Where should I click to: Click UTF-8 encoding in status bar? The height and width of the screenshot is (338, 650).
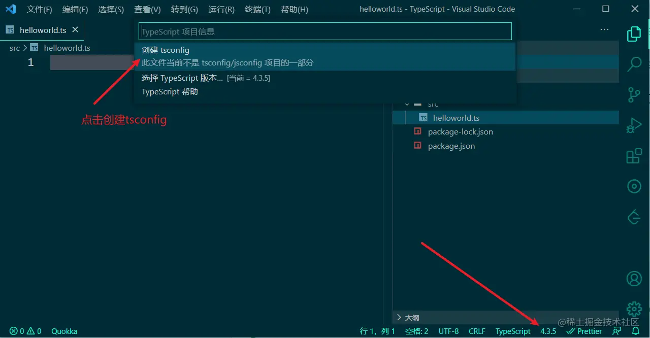click(449, 331)
